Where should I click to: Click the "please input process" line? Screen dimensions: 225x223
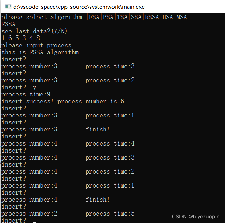(36, 45)
